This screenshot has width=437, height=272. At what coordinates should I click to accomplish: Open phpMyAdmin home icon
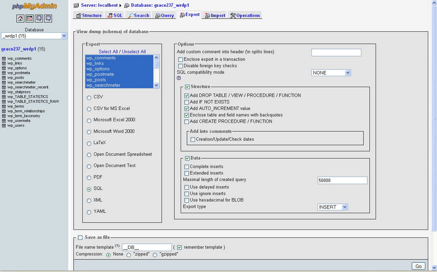(x=20, y=19)
